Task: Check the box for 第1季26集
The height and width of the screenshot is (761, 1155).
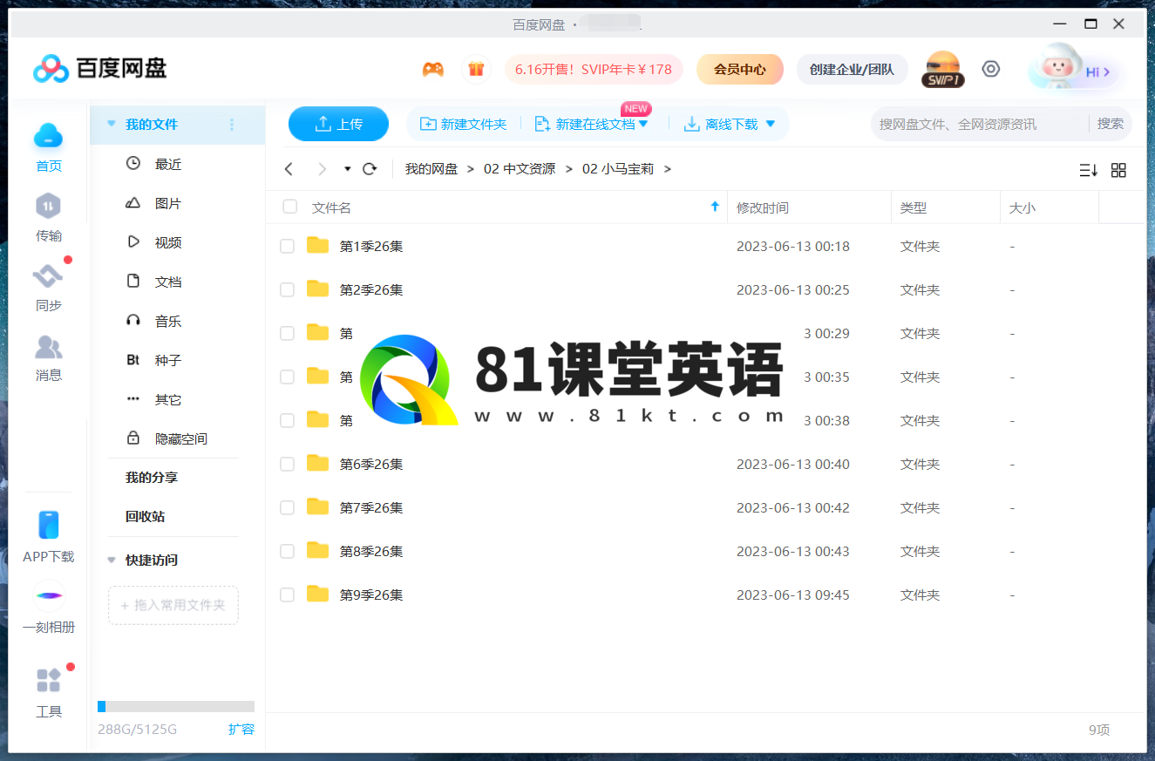Action: [287, 247]
